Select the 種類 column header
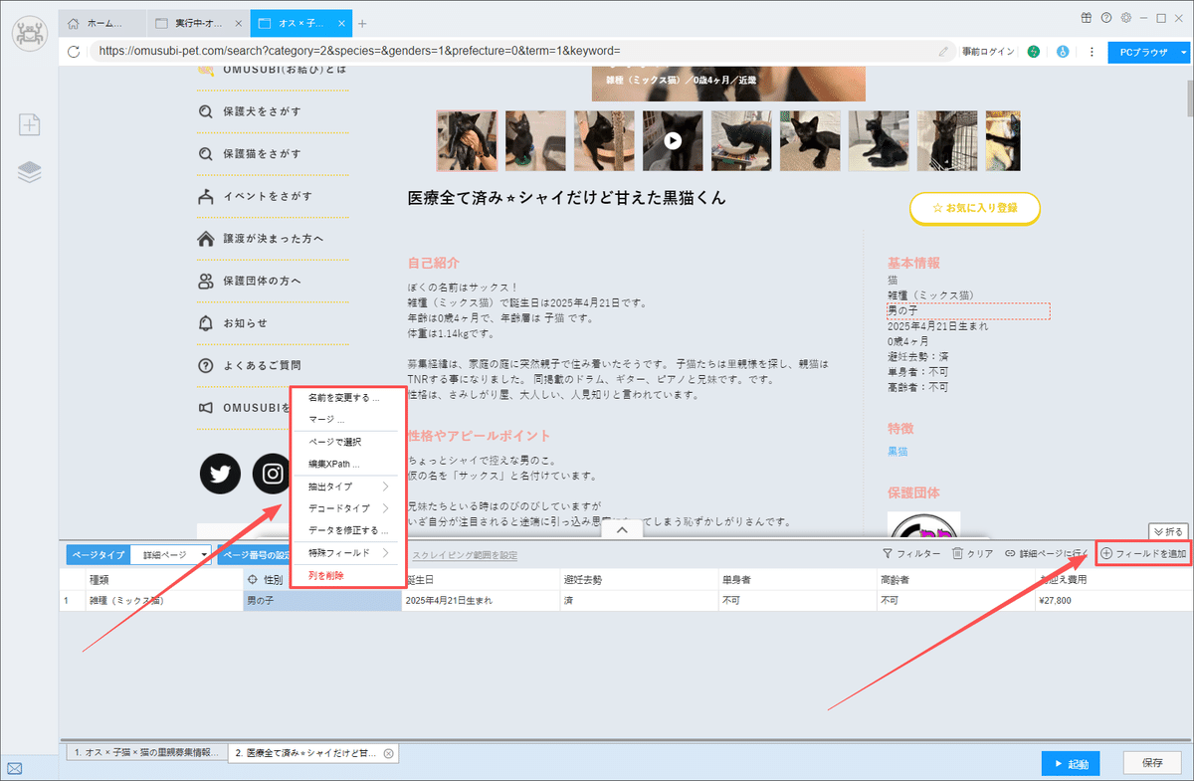The image size is (1194, 781). pos(164,579)
